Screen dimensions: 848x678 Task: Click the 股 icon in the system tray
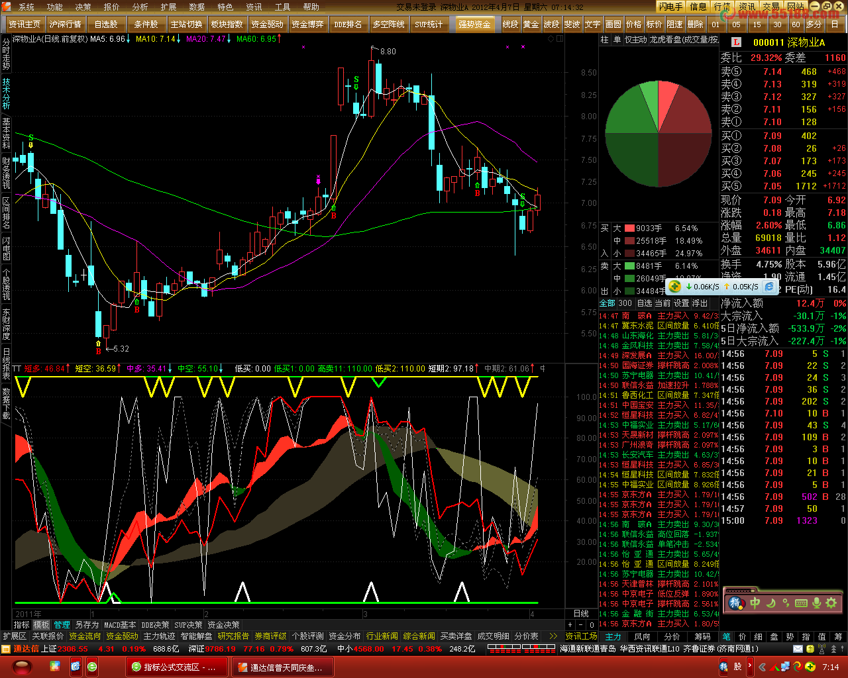[x=737, y=667]
